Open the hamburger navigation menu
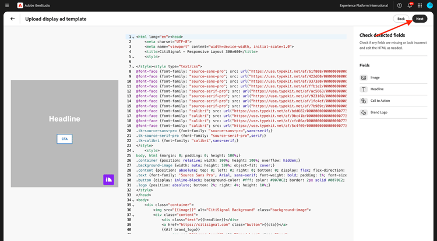Image resolution: width=437 pixels, height=241 pixels. [7, 5]
